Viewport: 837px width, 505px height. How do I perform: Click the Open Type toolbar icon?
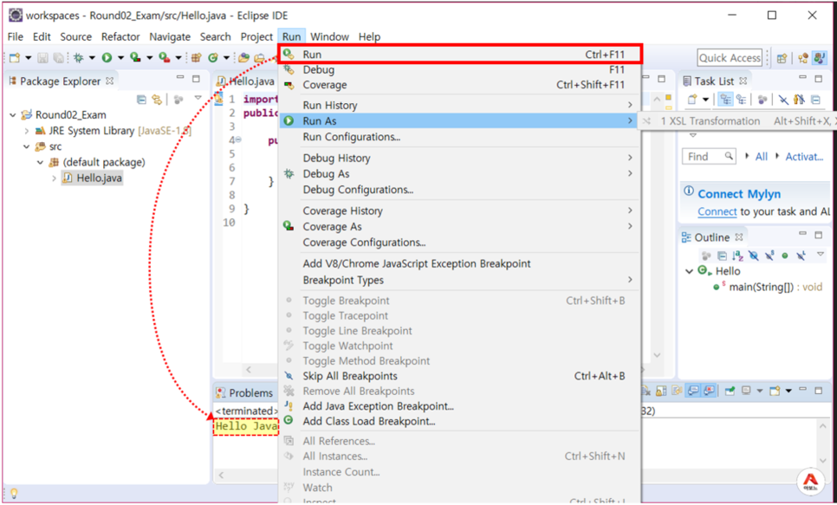click(243, 58)
